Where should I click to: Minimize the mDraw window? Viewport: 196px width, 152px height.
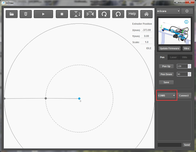(177, 2)
